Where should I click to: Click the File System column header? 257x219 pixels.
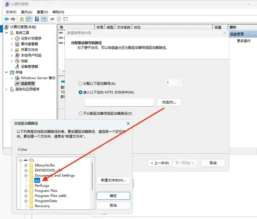click(x=124, y=27)
